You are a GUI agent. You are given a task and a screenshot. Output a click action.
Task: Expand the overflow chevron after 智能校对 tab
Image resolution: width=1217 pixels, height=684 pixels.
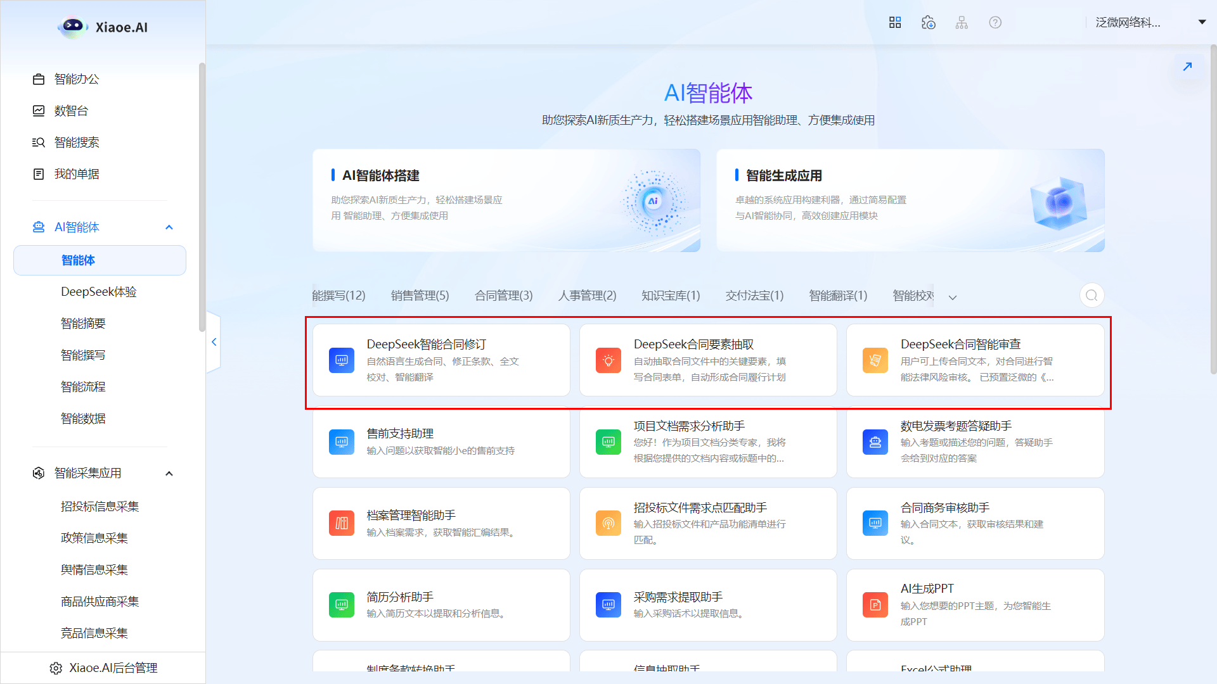point(952,297)
